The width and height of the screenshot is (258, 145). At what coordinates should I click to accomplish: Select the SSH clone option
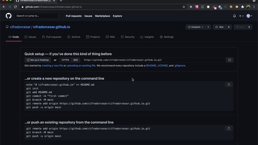point(76,60)
